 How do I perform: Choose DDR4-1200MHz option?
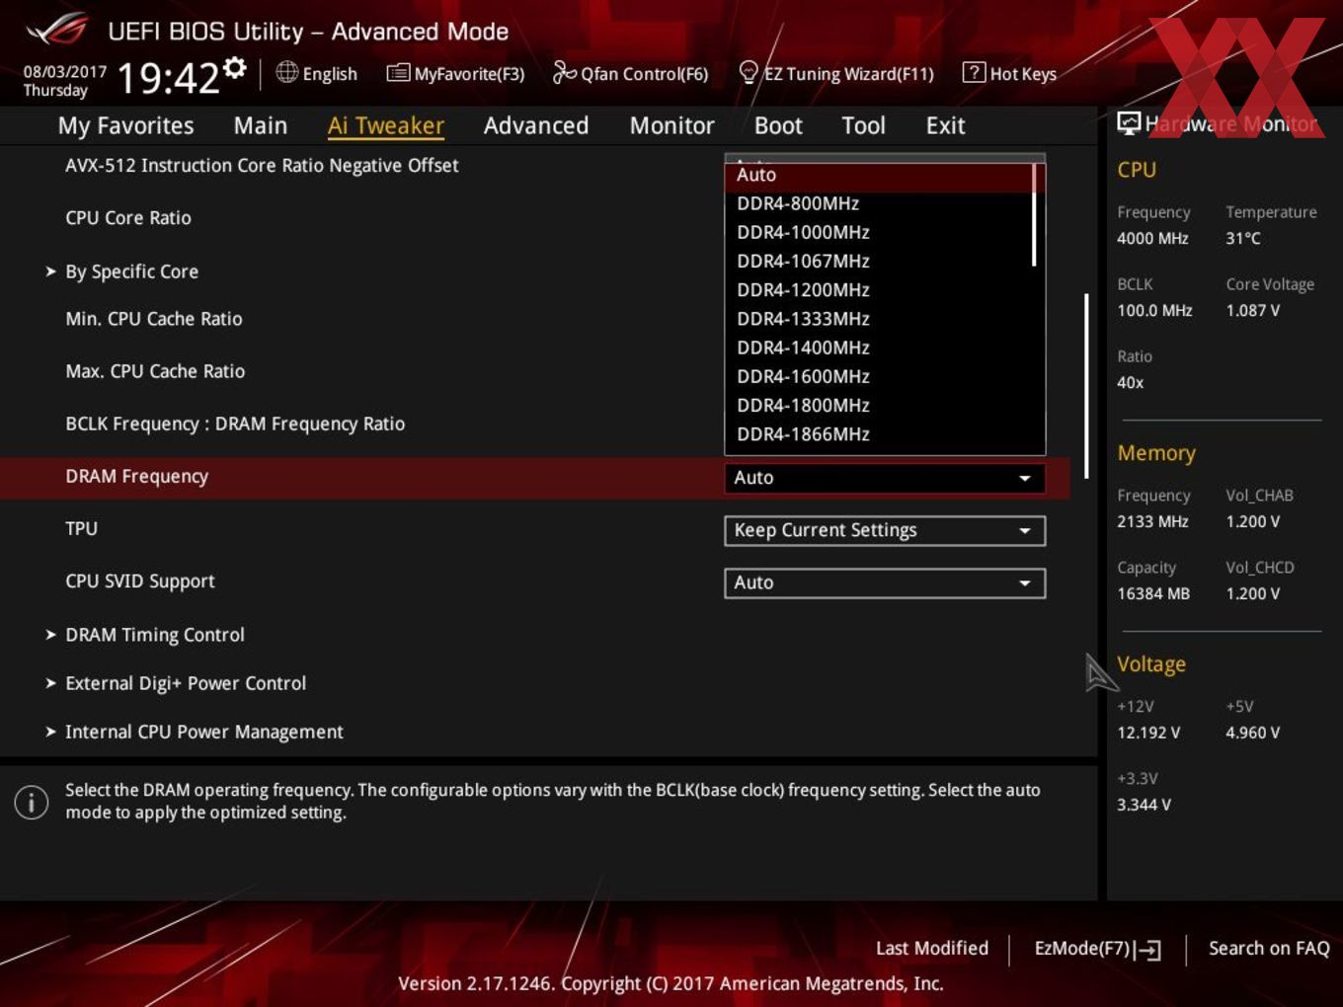[878, 289]
